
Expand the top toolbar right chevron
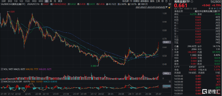(x=170, y=1)
